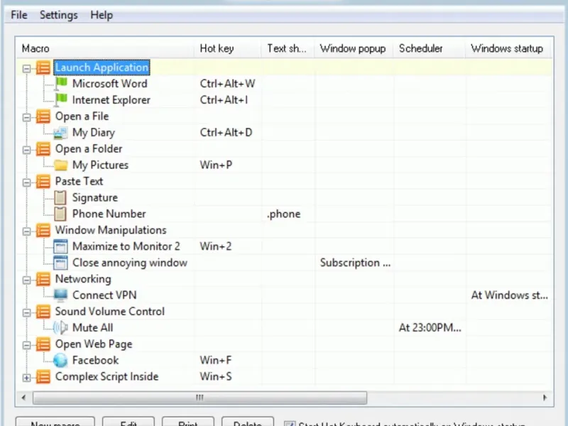Image resolution: width=568 pixels, height=426 pixels.
Task: Click the Ctrl+Alt+D hot key cell
Action: 226,133
